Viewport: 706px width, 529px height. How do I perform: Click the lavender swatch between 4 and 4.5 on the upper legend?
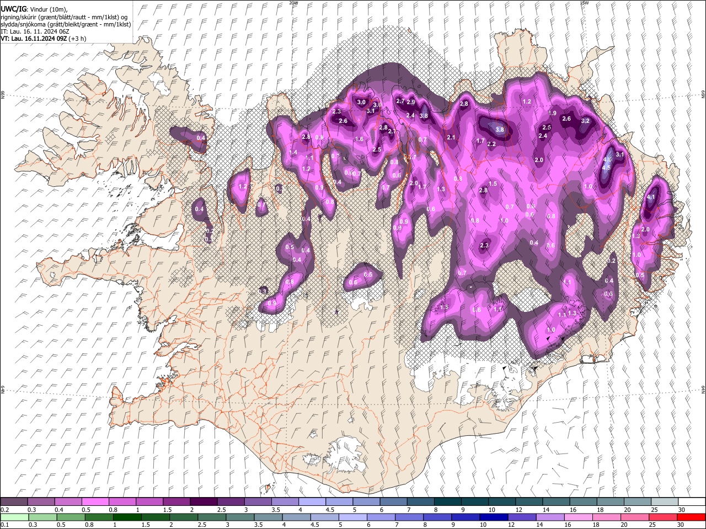[312, 501]
